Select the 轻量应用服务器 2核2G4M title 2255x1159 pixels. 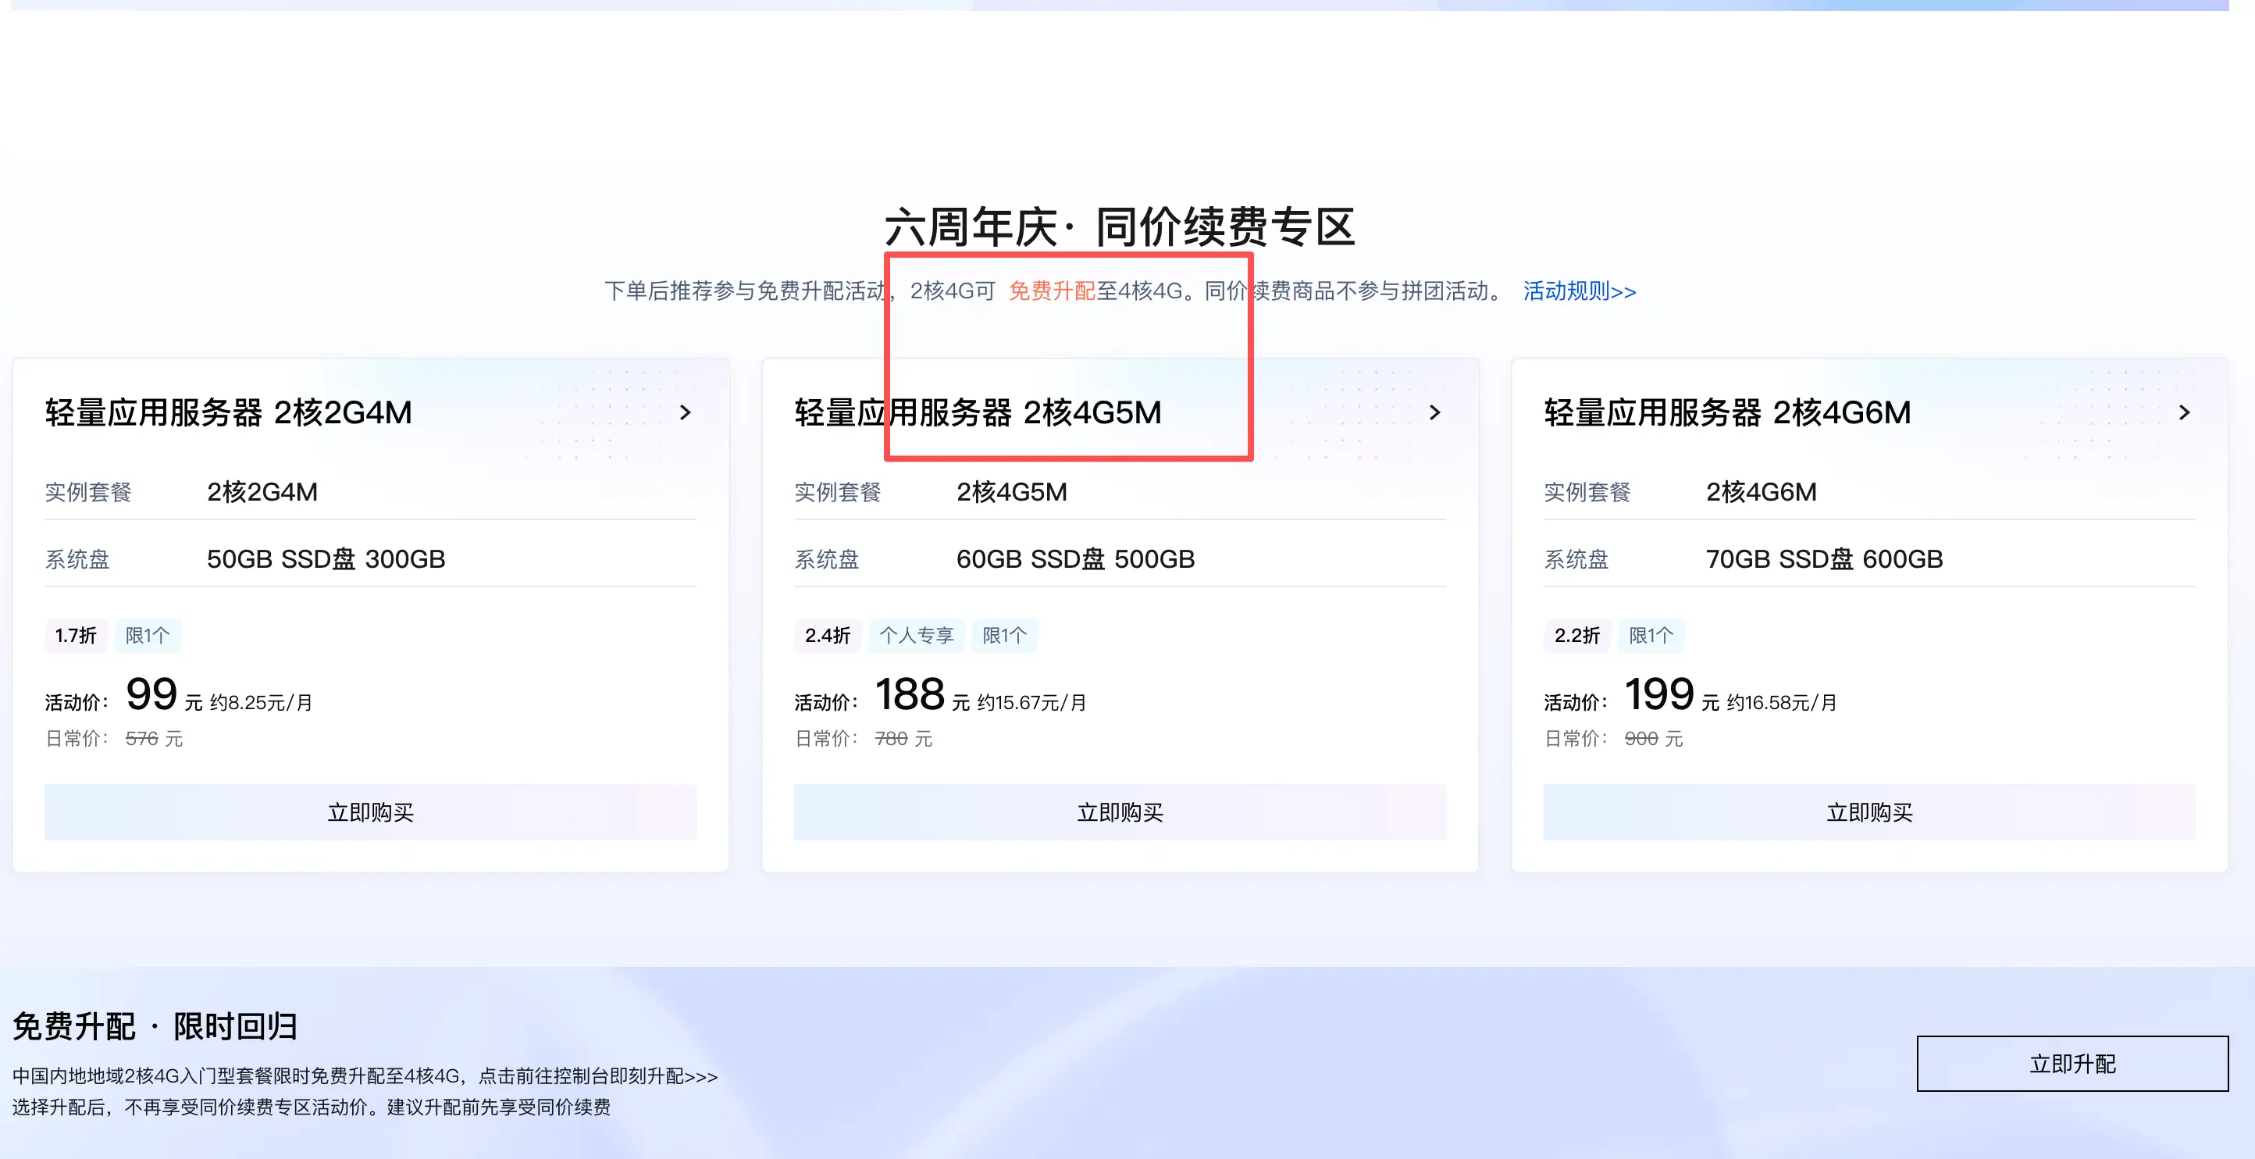[229, 412]
